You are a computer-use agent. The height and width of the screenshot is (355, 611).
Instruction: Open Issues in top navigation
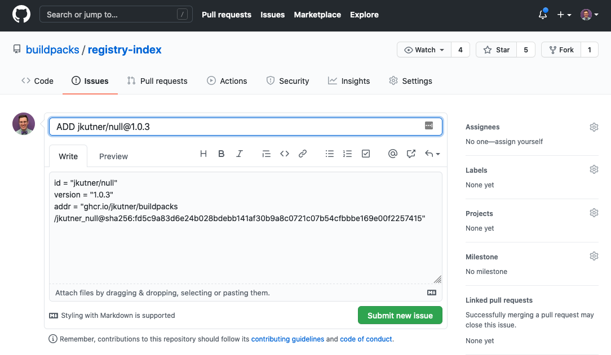tap(272, 15)
